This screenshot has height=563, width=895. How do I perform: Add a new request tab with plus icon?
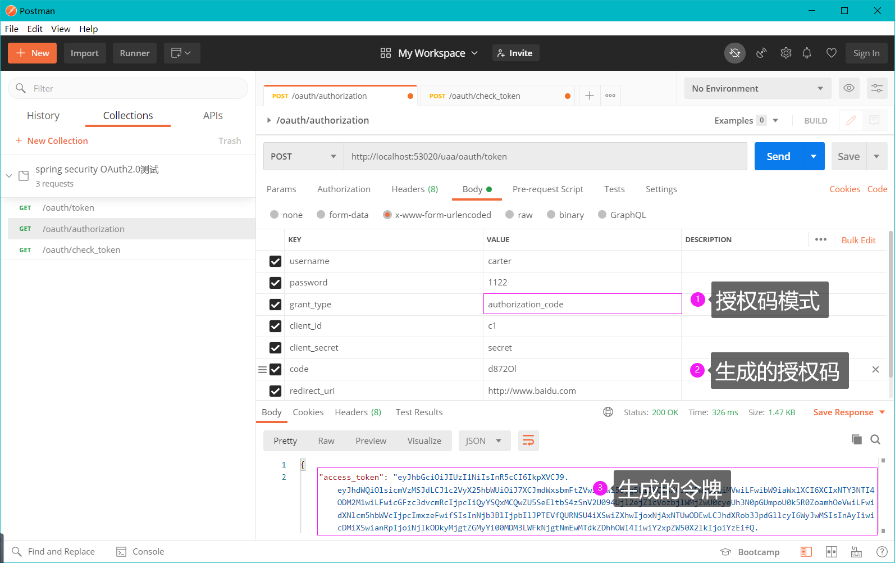[590, 96]
